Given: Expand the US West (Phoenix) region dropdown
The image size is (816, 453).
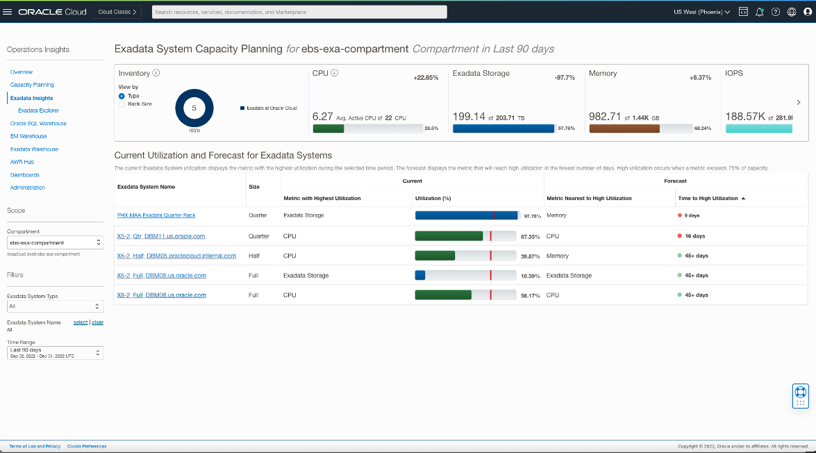Looking at the screenshot, I should [701, 12].
